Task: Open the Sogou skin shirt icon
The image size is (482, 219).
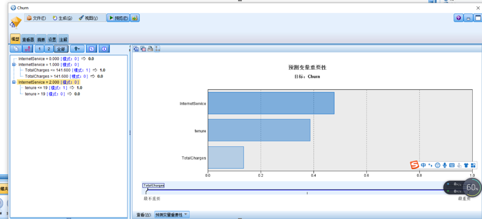Action: 466,165
